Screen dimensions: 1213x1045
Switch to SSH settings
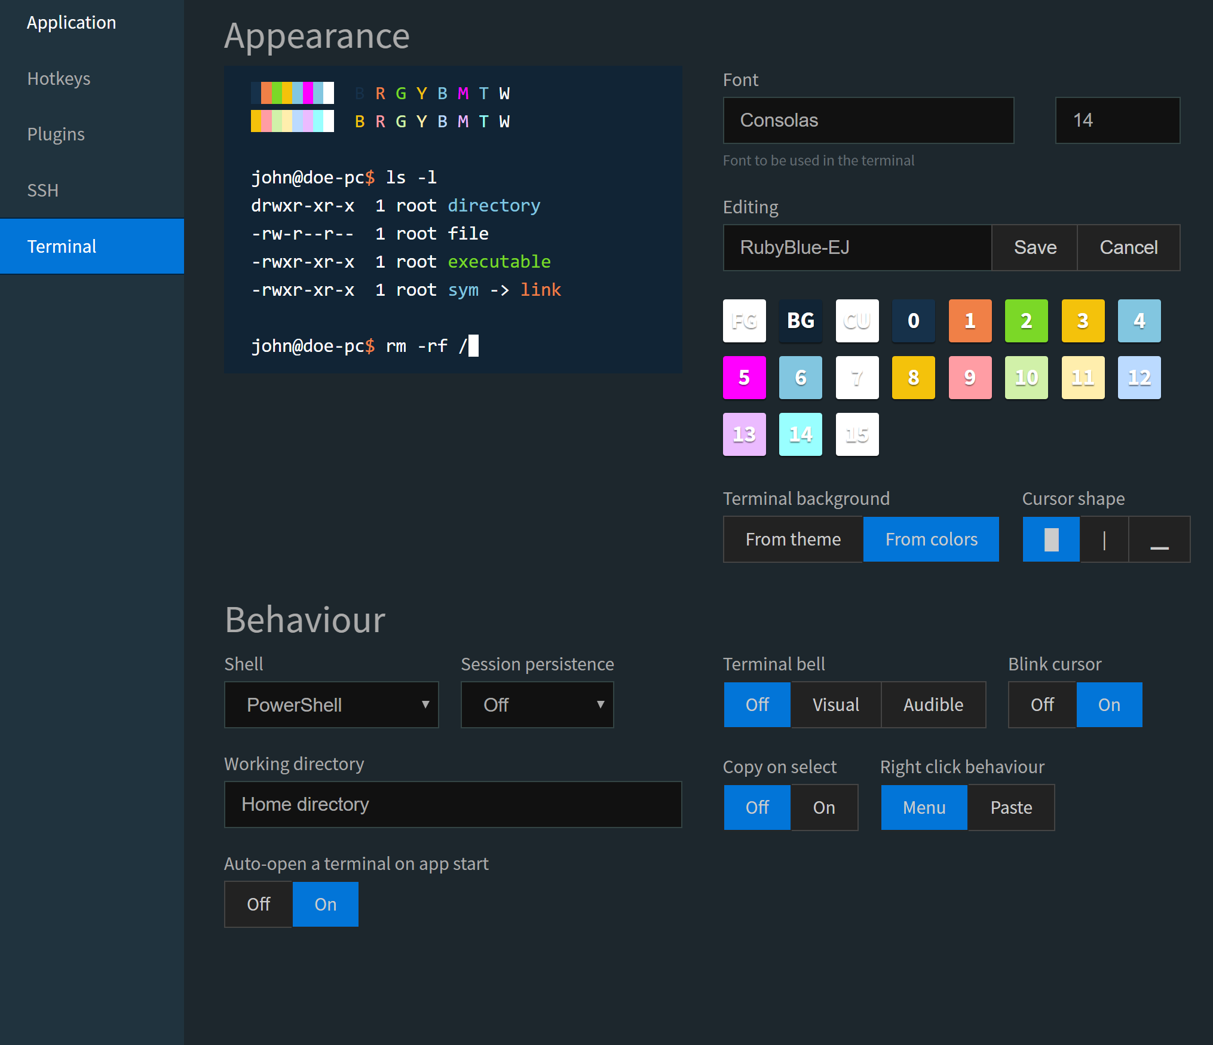(92, 191)
